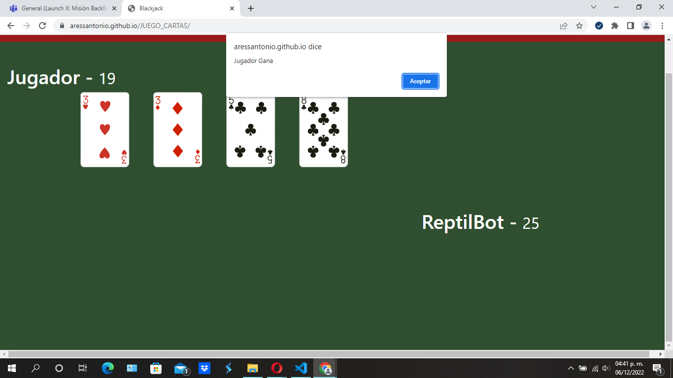Open Dropbox from the taskbar

[x=204, y=368]
